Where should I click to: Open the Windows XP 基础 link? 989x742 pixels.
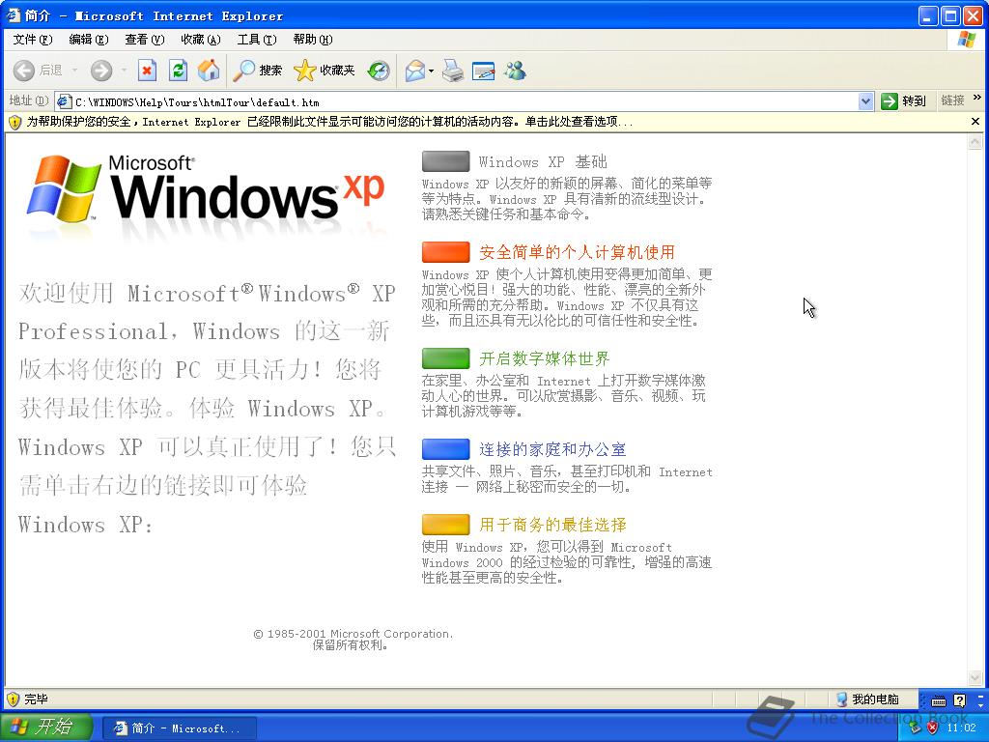point(543,162)
